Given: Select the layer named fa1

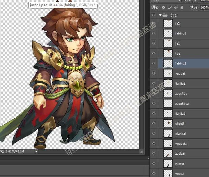Looking at the screenshot, I should tap(177, 43).
